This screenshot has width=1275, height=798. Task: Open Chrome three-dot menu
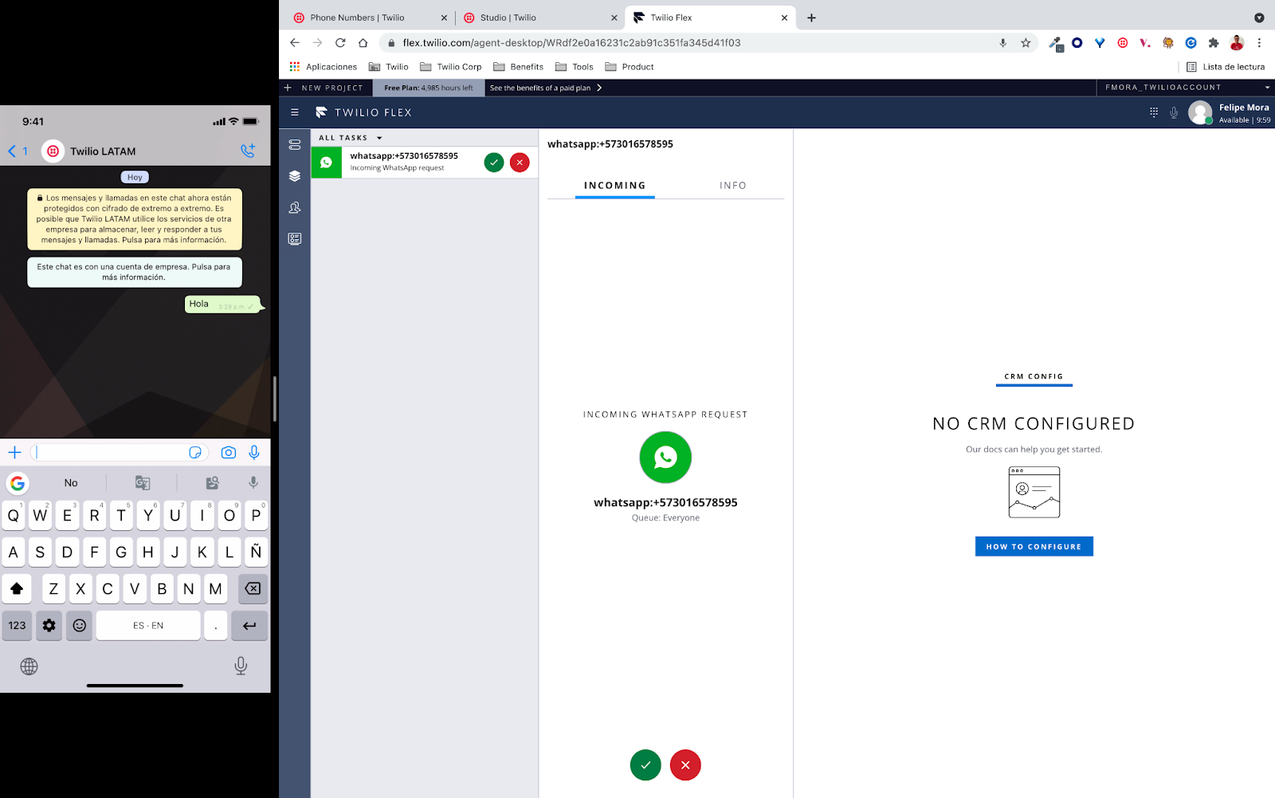tap(1259, 43)
